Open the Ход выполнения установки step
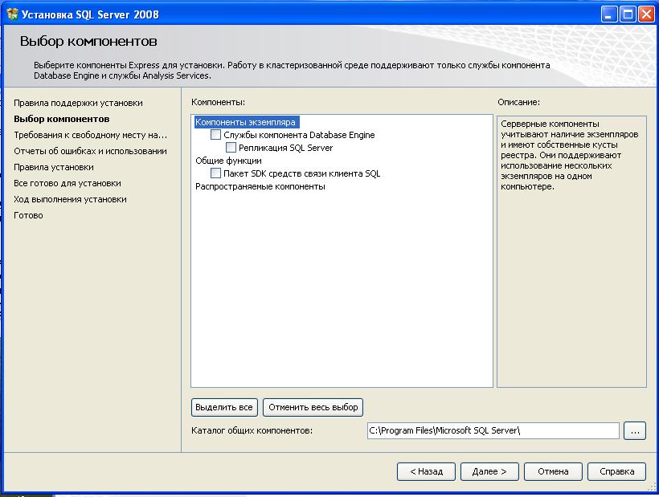The height and width of the screenshot is (497, 659). tap(70, 199)
